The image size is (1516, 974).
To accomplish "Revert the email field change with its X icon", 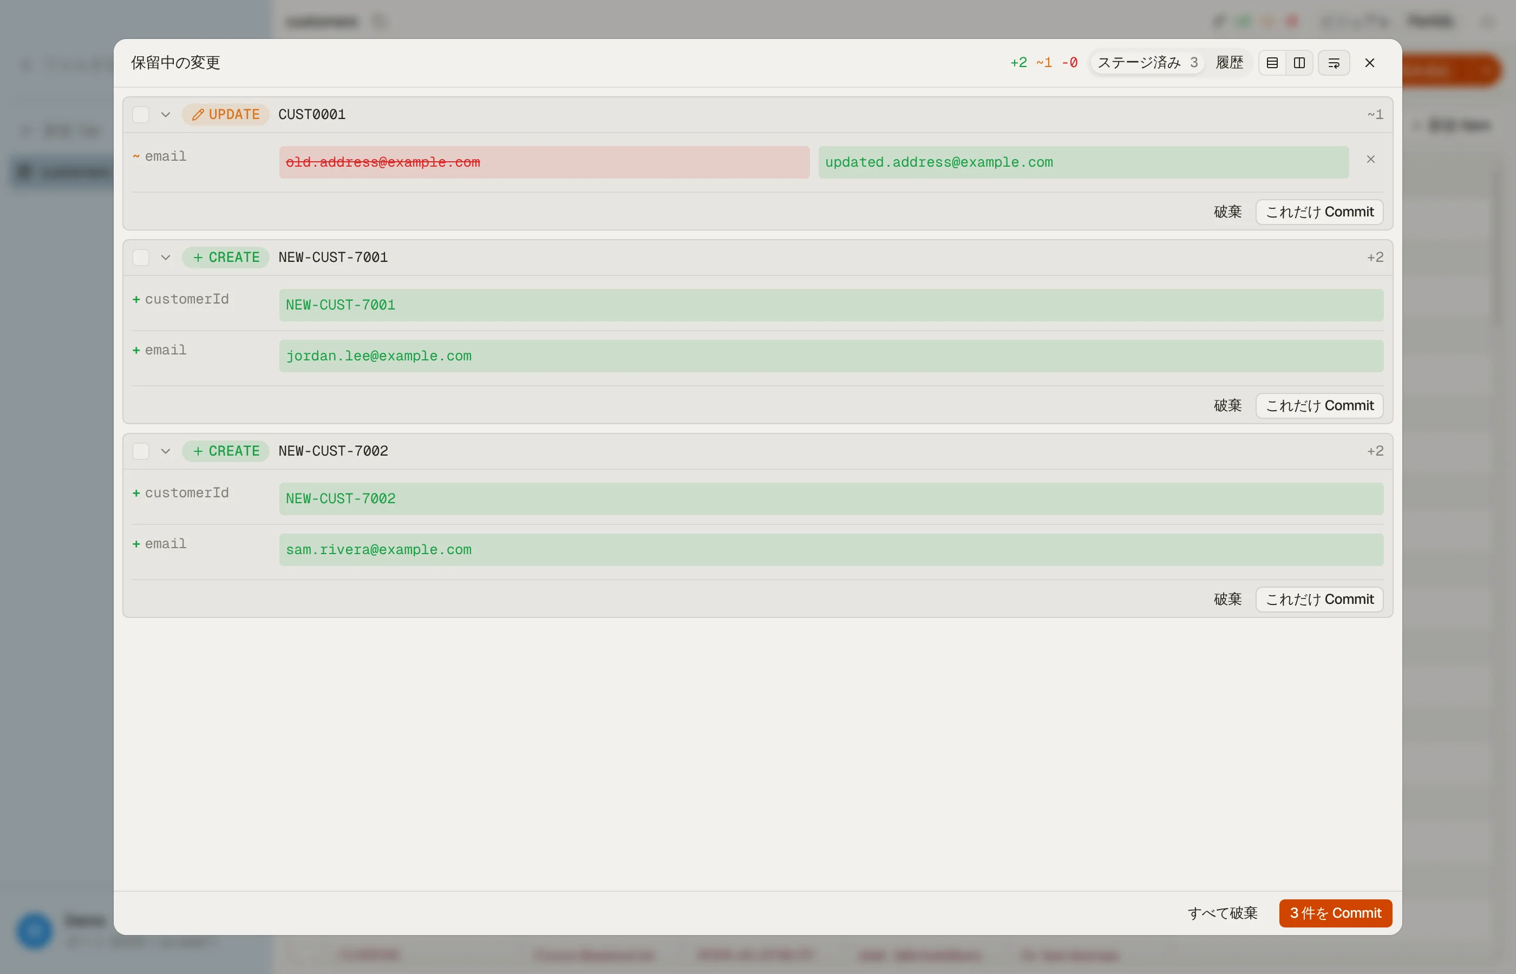I will [x=1370, y=160].
